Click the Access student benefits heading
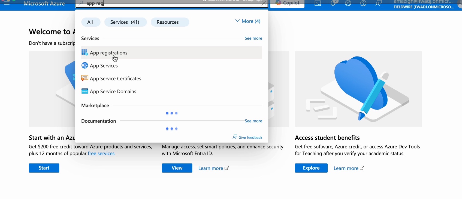Screen dimensions: 462x199 (x=327, y=138)
